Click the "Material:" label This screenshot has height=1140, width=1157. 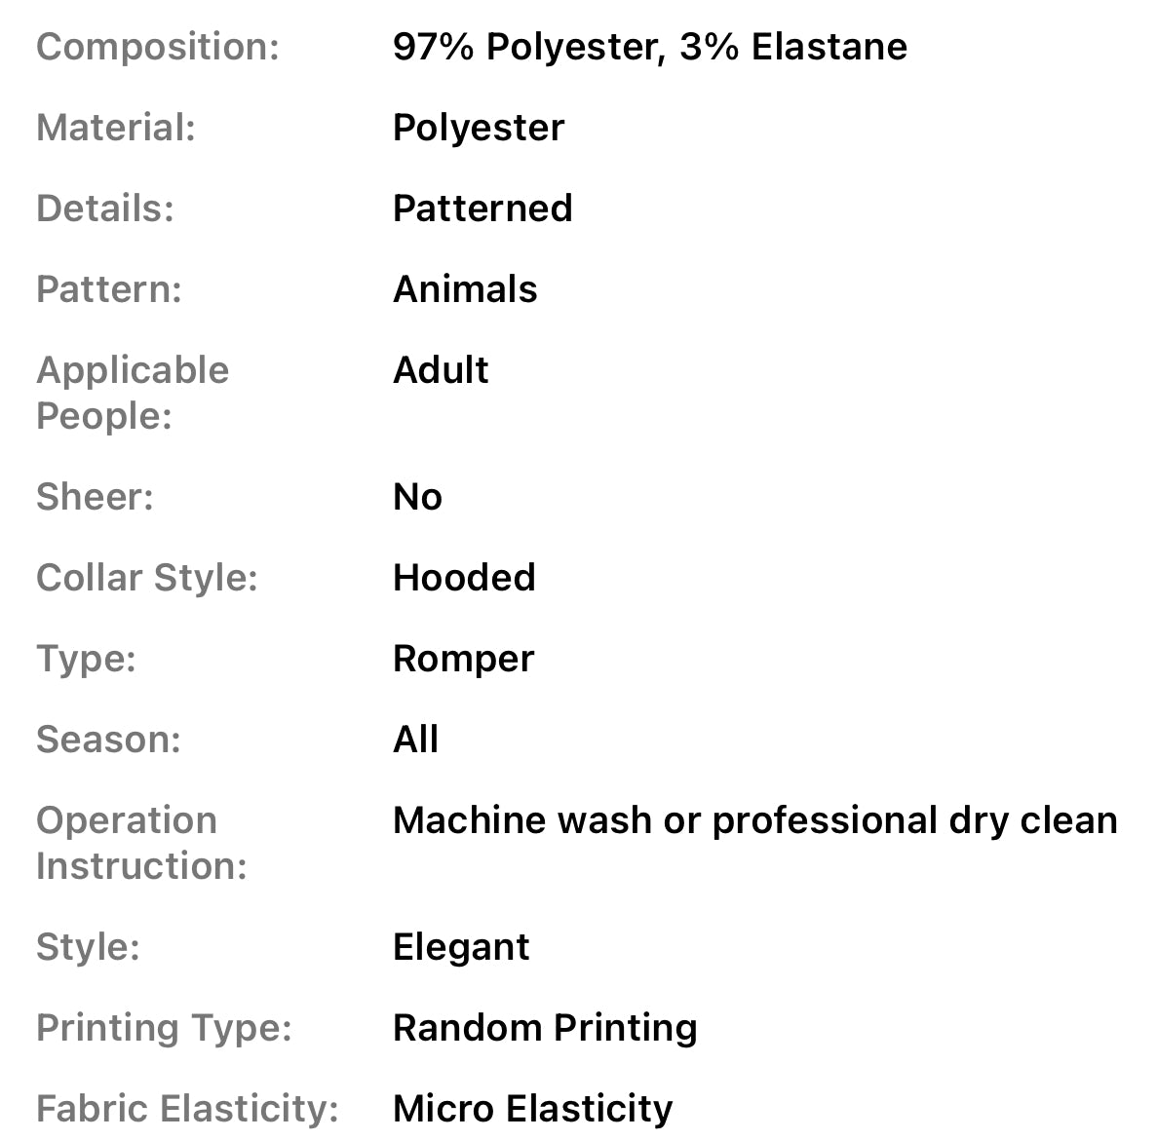coord(116,128)
